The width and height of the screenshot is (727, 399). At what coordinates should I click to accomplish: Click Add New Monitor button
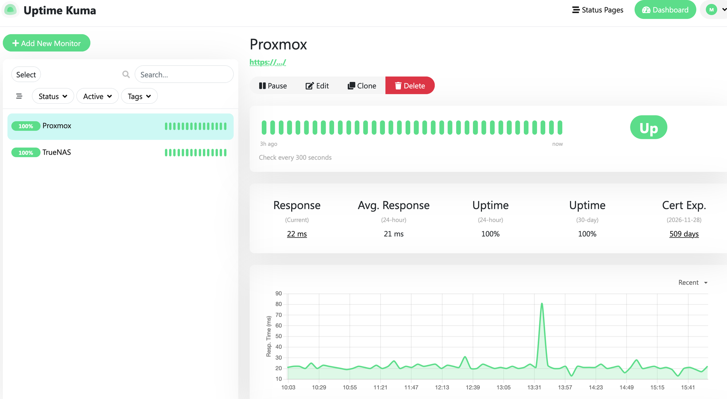tap(47, 43)
